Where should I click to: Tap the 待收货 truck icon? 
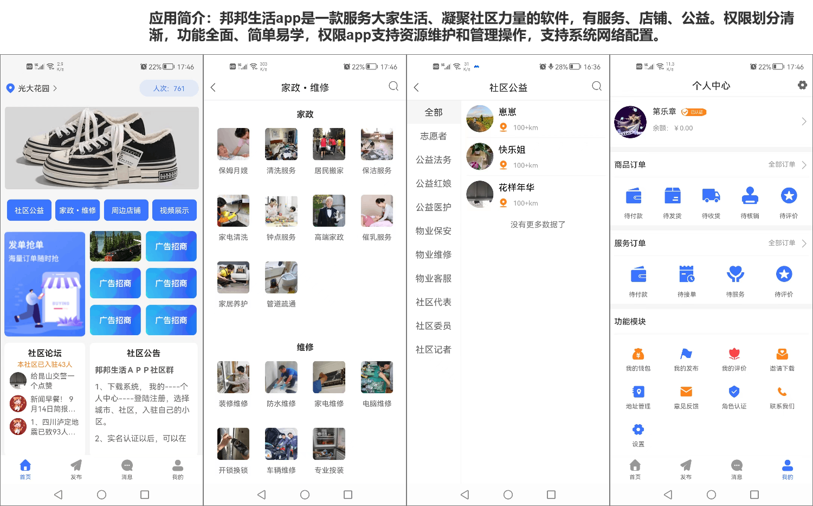[711, 196]
